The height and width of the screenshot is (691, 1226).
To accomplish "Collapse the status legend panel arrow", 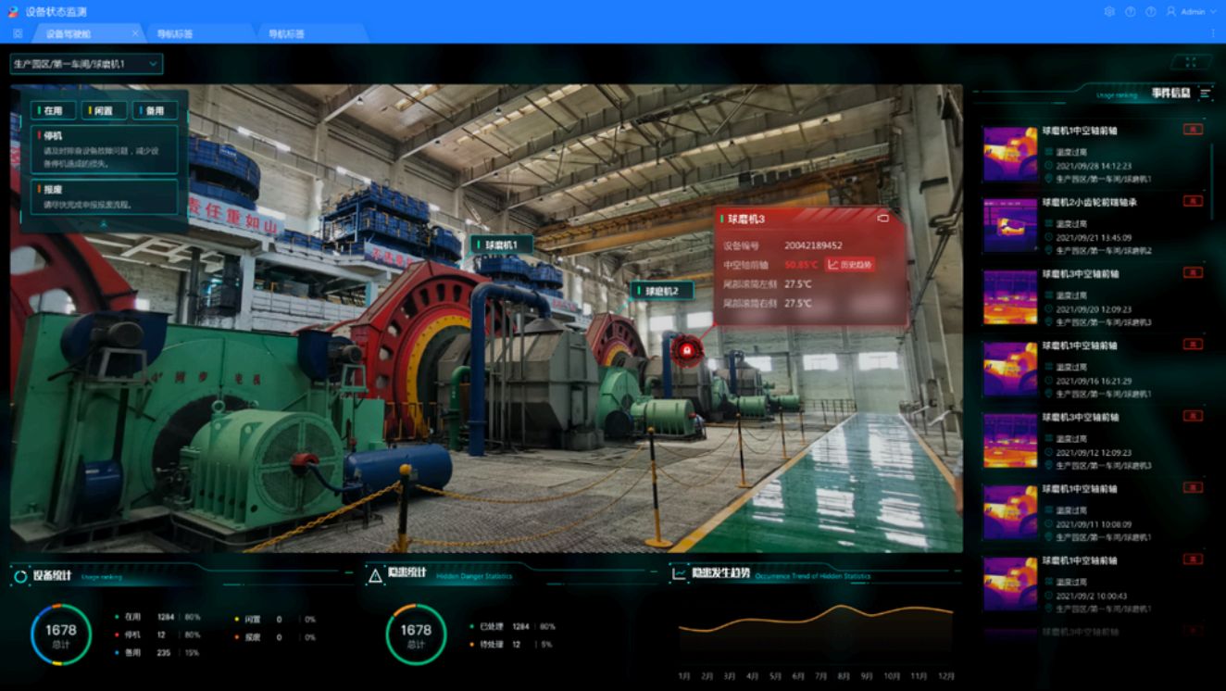I will pyautogui.click(x=104, y=223).
